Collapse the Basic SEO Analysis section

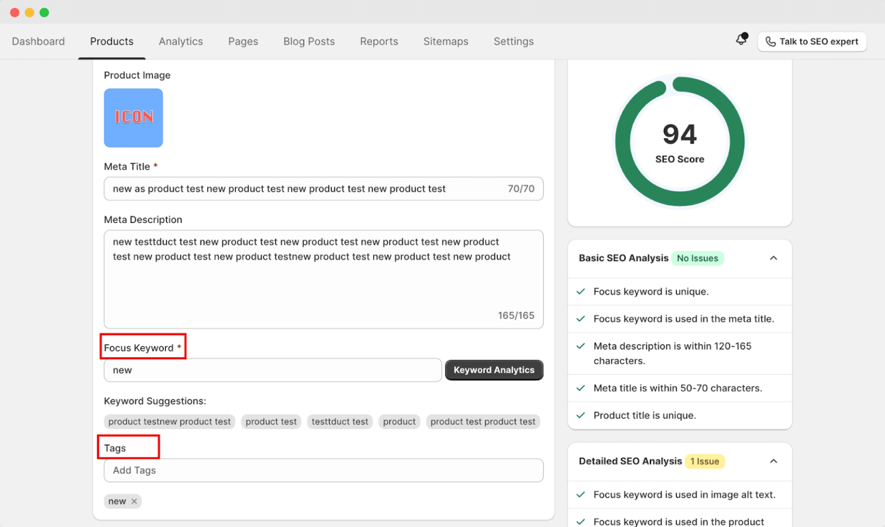tap(773, 258)
